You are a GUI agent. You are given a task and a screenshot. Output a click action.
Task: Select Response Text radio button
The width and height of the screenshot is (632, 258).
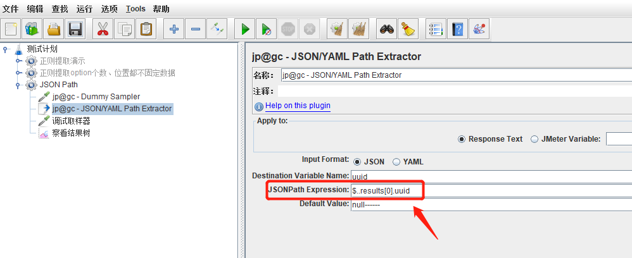point(462,139)
